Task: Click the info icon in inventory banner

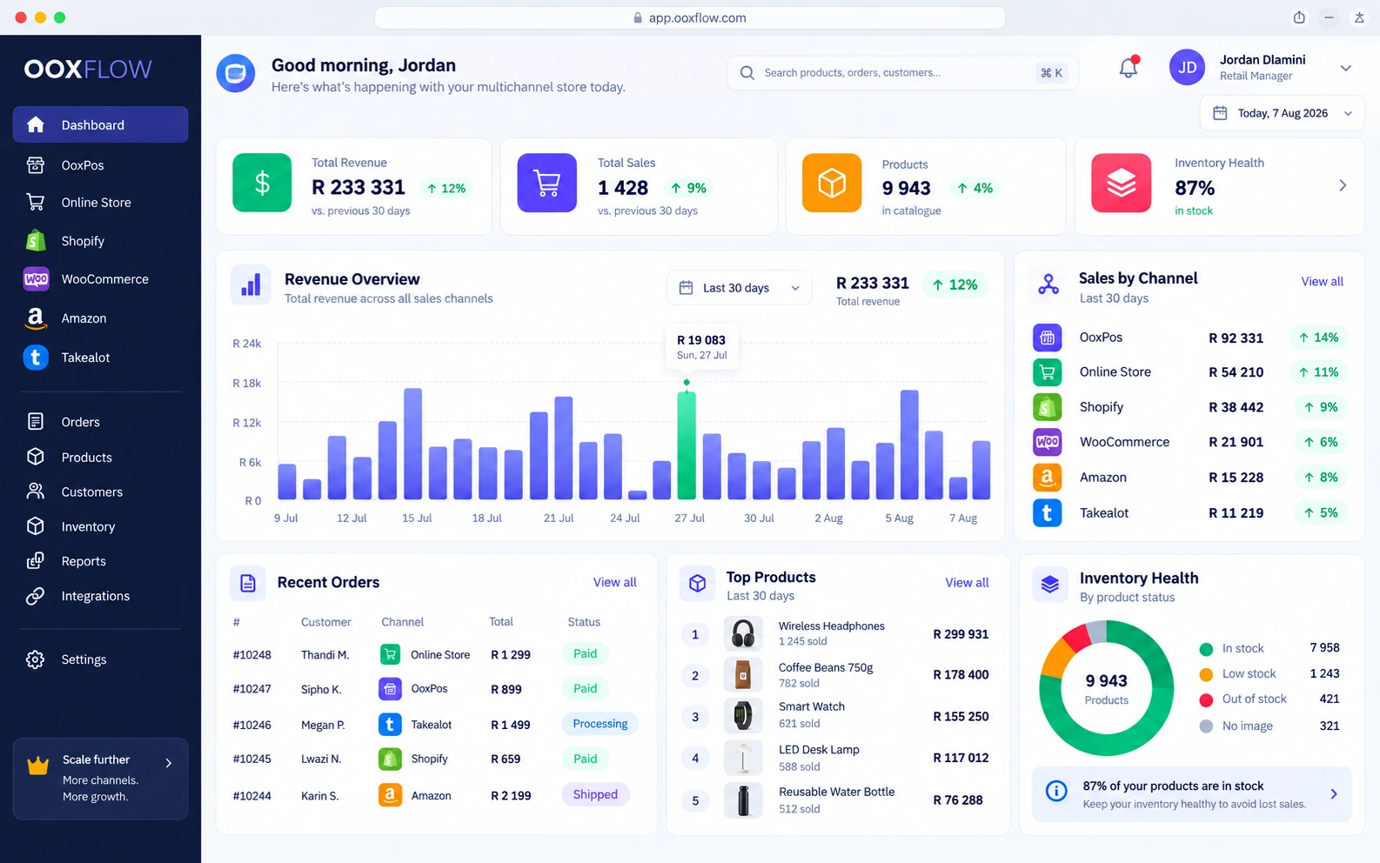Action: [x=1056, y=791]
